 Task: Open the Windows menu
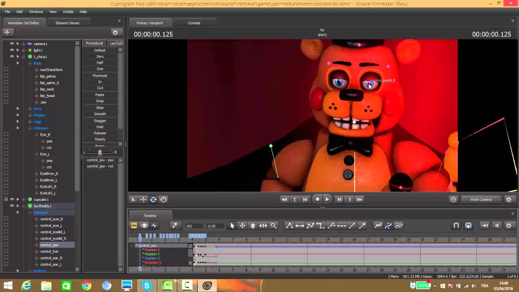click(x=36, y=12)
